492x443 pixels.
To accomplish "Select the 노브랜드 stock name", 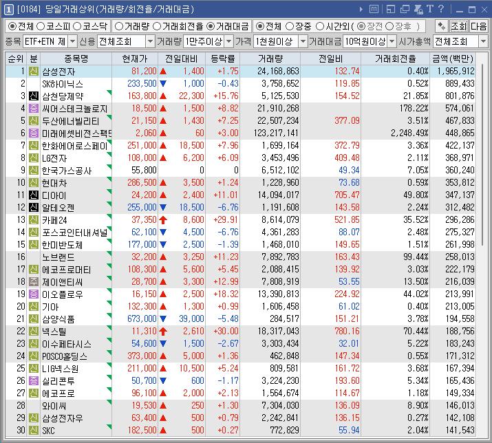I will pyautogui.click(x=58, y=257).
